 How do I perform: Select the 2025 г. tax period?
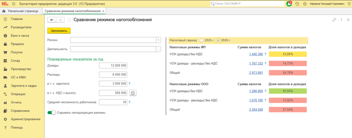tap(202, 40)
